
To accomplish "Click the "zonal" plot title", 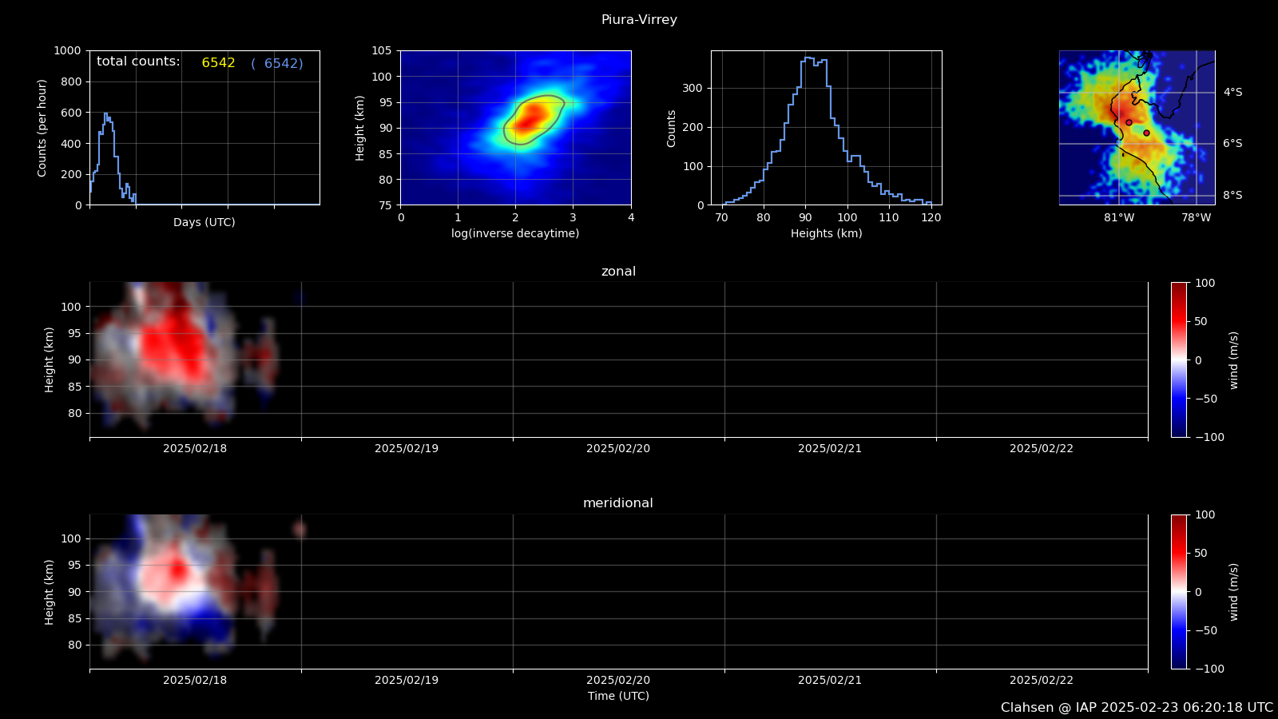I will point(618,272).
